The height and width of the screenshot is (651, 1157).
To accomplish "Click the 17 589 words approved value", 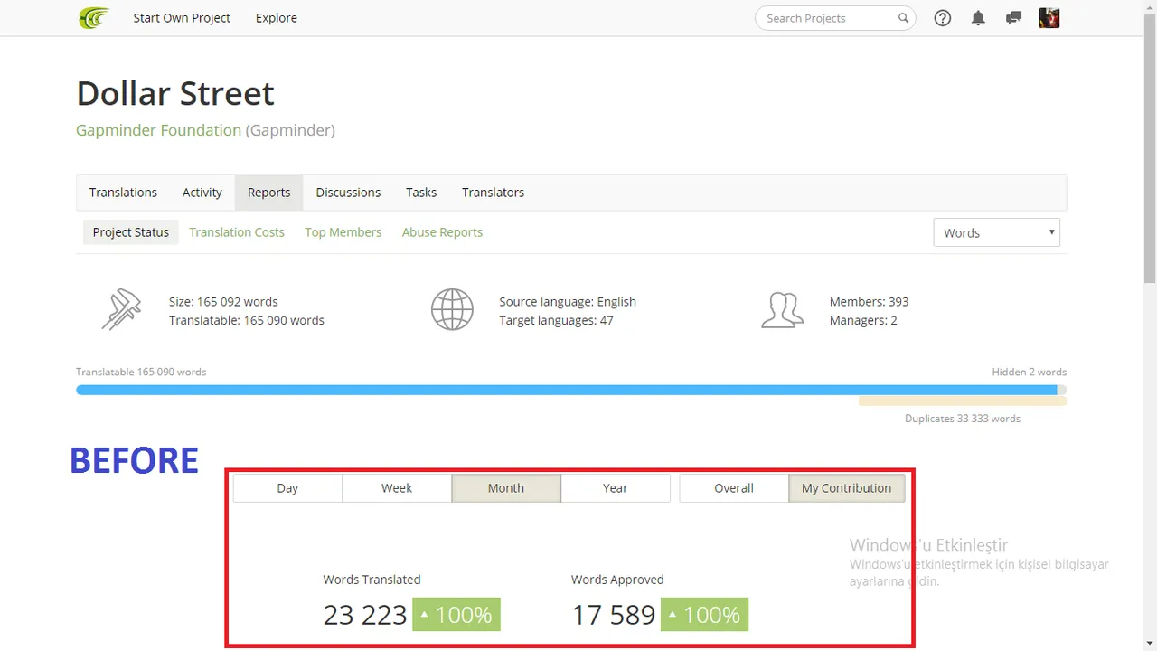I will [x=613, y=615].
